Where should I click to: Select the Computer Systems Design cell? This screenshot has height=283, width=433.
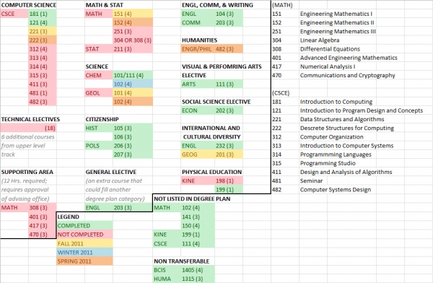[x=336, y=190]
